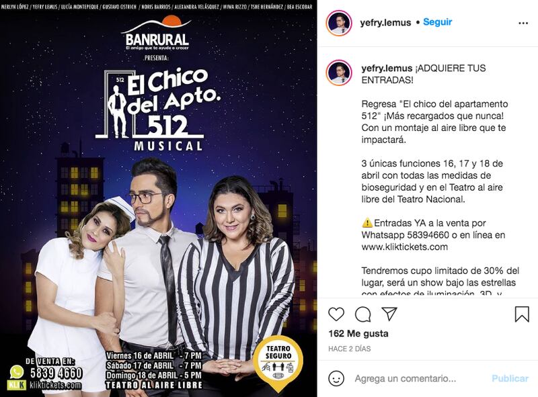Save post with bookmark icon
The height and width of the screenshot is (397, 538).
click(522, 314)
